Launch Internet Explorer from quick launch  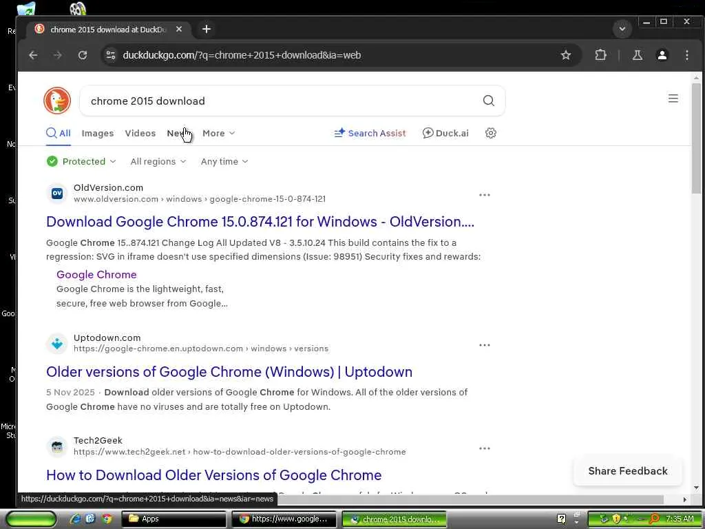pos(75,519)
